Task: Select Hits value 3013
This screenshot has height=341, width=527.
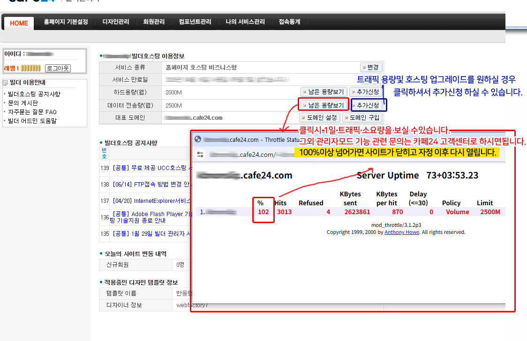Action: point(284,212)
